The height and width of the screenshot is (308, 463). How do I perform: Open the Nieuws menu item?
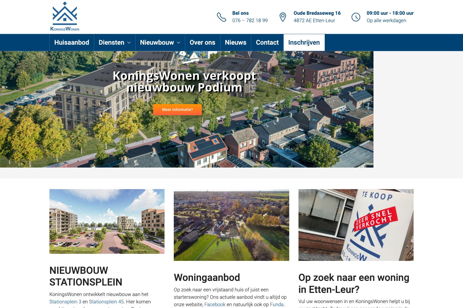tap(236, 43)
